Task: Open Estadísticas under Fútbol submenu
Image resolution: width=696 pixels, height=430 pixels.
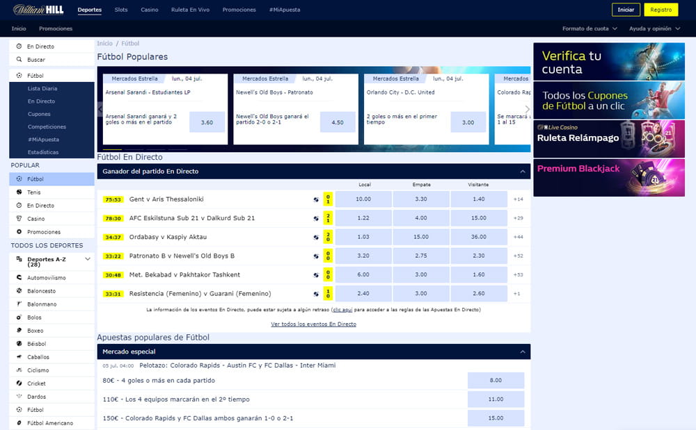Action: pyautogui.click(x=43, y=152)
